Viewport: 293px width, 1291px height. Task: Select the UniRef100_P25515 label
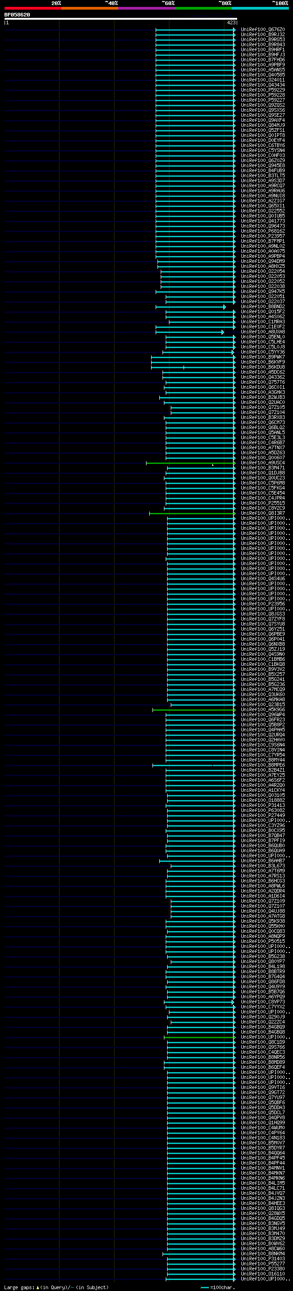tap(262, 503)
